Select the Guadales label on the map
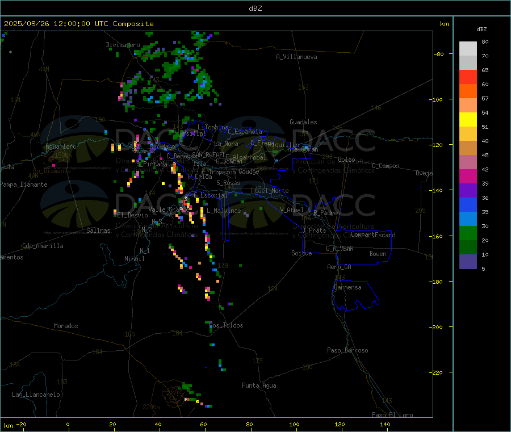 (303, 122)
